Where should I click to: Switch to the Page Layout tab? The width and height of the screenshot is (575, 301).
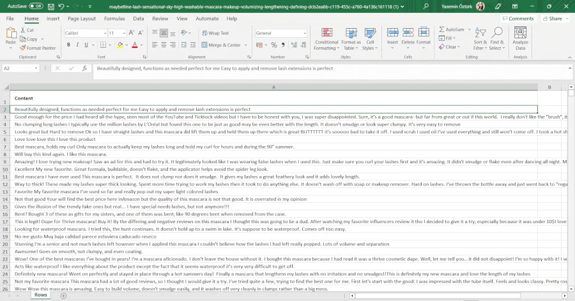81,18
